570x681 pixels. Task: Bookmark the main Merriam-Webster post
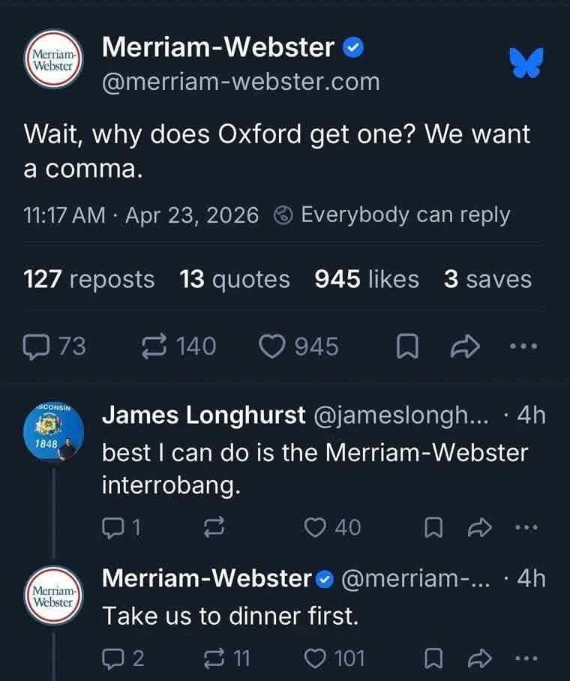407,346
